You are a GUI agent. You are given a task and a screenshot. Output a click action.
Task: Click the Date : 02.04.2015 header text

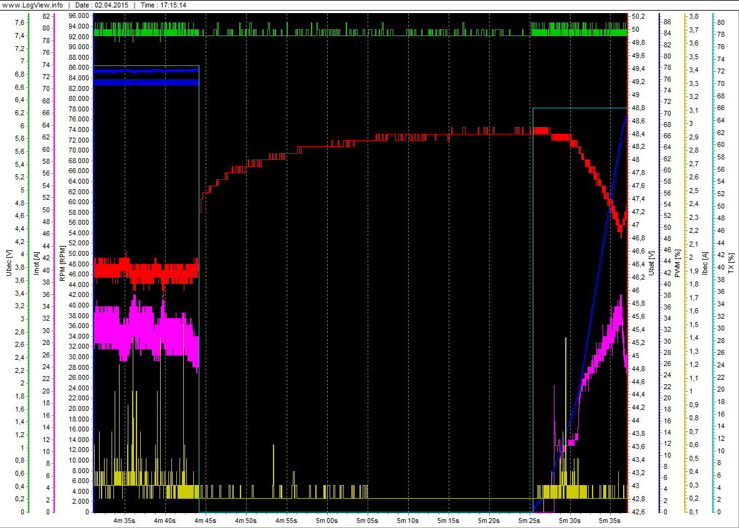[x=102, y=5]
